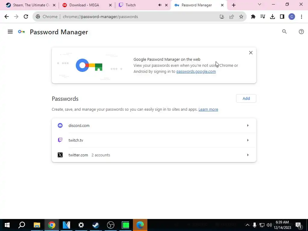The width and height of the screenshot is (308, 231).
Task: Dismiss the Google Password Manager banner
Action: click(x=251, y=53)
